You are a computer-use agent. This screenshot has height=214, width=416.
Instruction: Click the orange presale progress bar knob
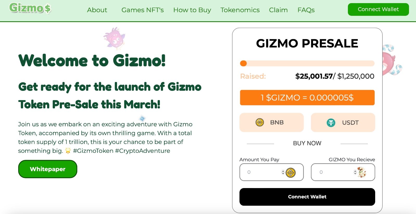pyautogui.click(x=243, y=63)
